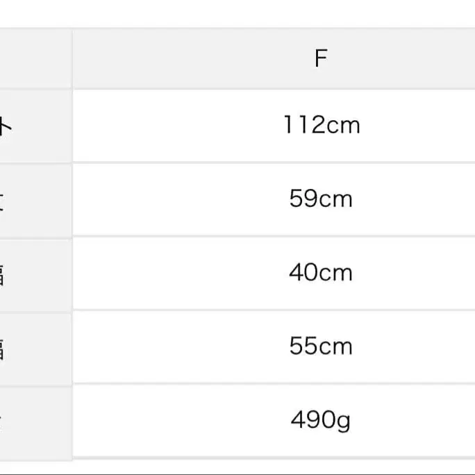Click the divider between 40cm and 55cm rows

click(274, 310)
